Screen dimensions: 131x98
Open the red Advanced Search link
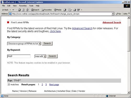coord(112,22)
